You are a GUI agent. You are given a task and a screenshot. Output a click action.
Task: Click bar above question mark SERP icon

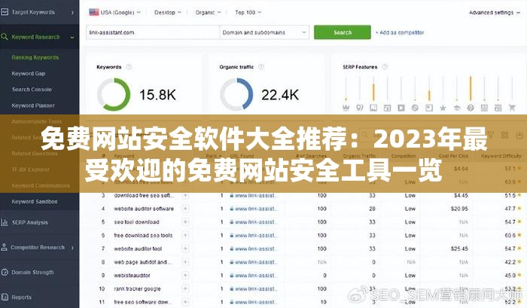point(471,89)
